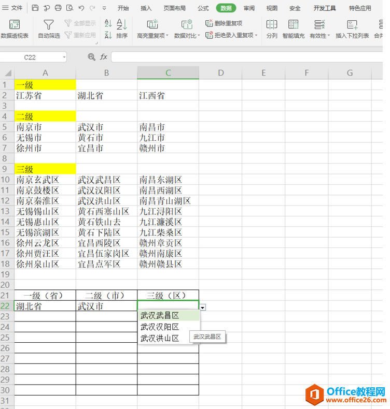The width and height of the screenshot is (390, 409).
Task: Click the 三级（区） header cell
Action: 168,295
